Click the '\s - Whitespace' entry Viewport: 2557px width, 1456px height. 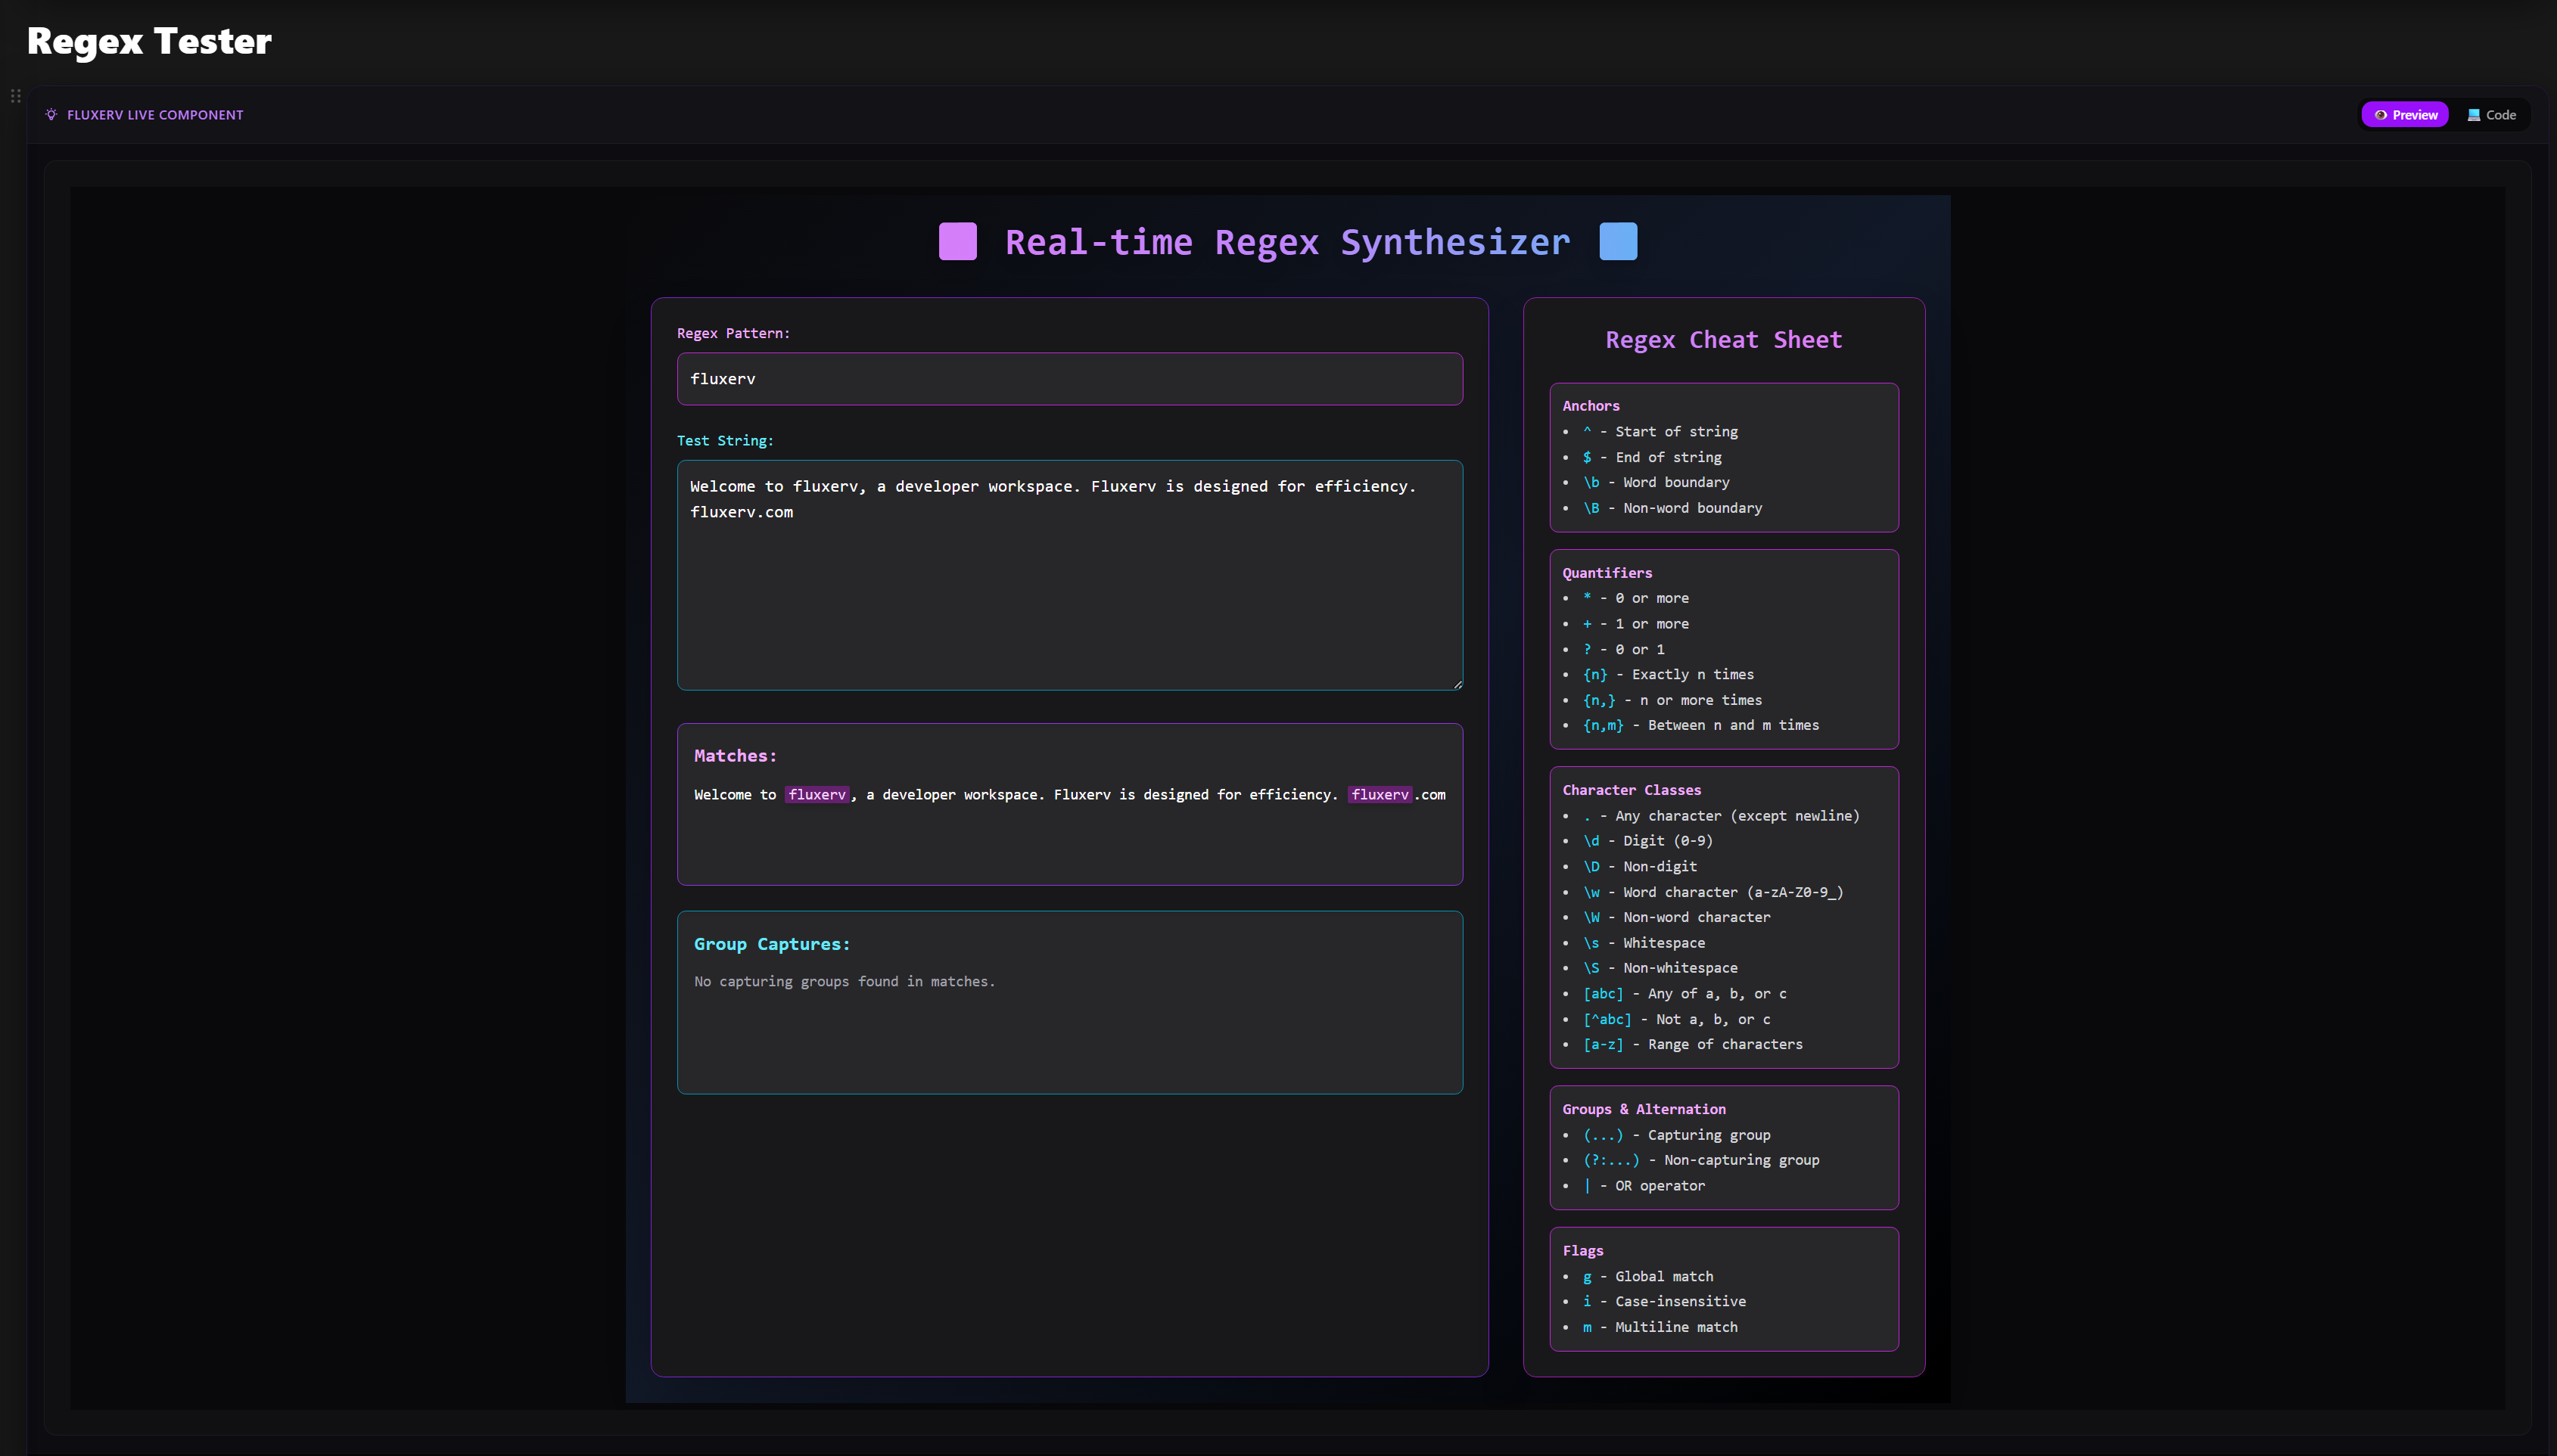pyautogui.click(x=1644, y=943)
